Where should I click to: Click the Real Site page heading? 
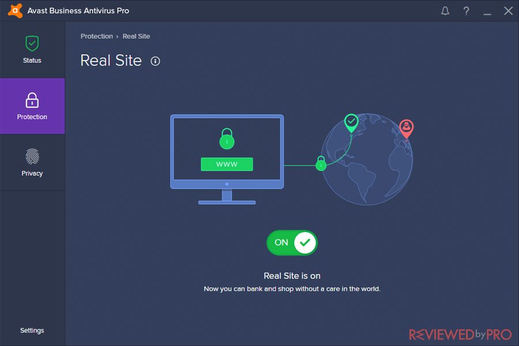click(111, 61)
